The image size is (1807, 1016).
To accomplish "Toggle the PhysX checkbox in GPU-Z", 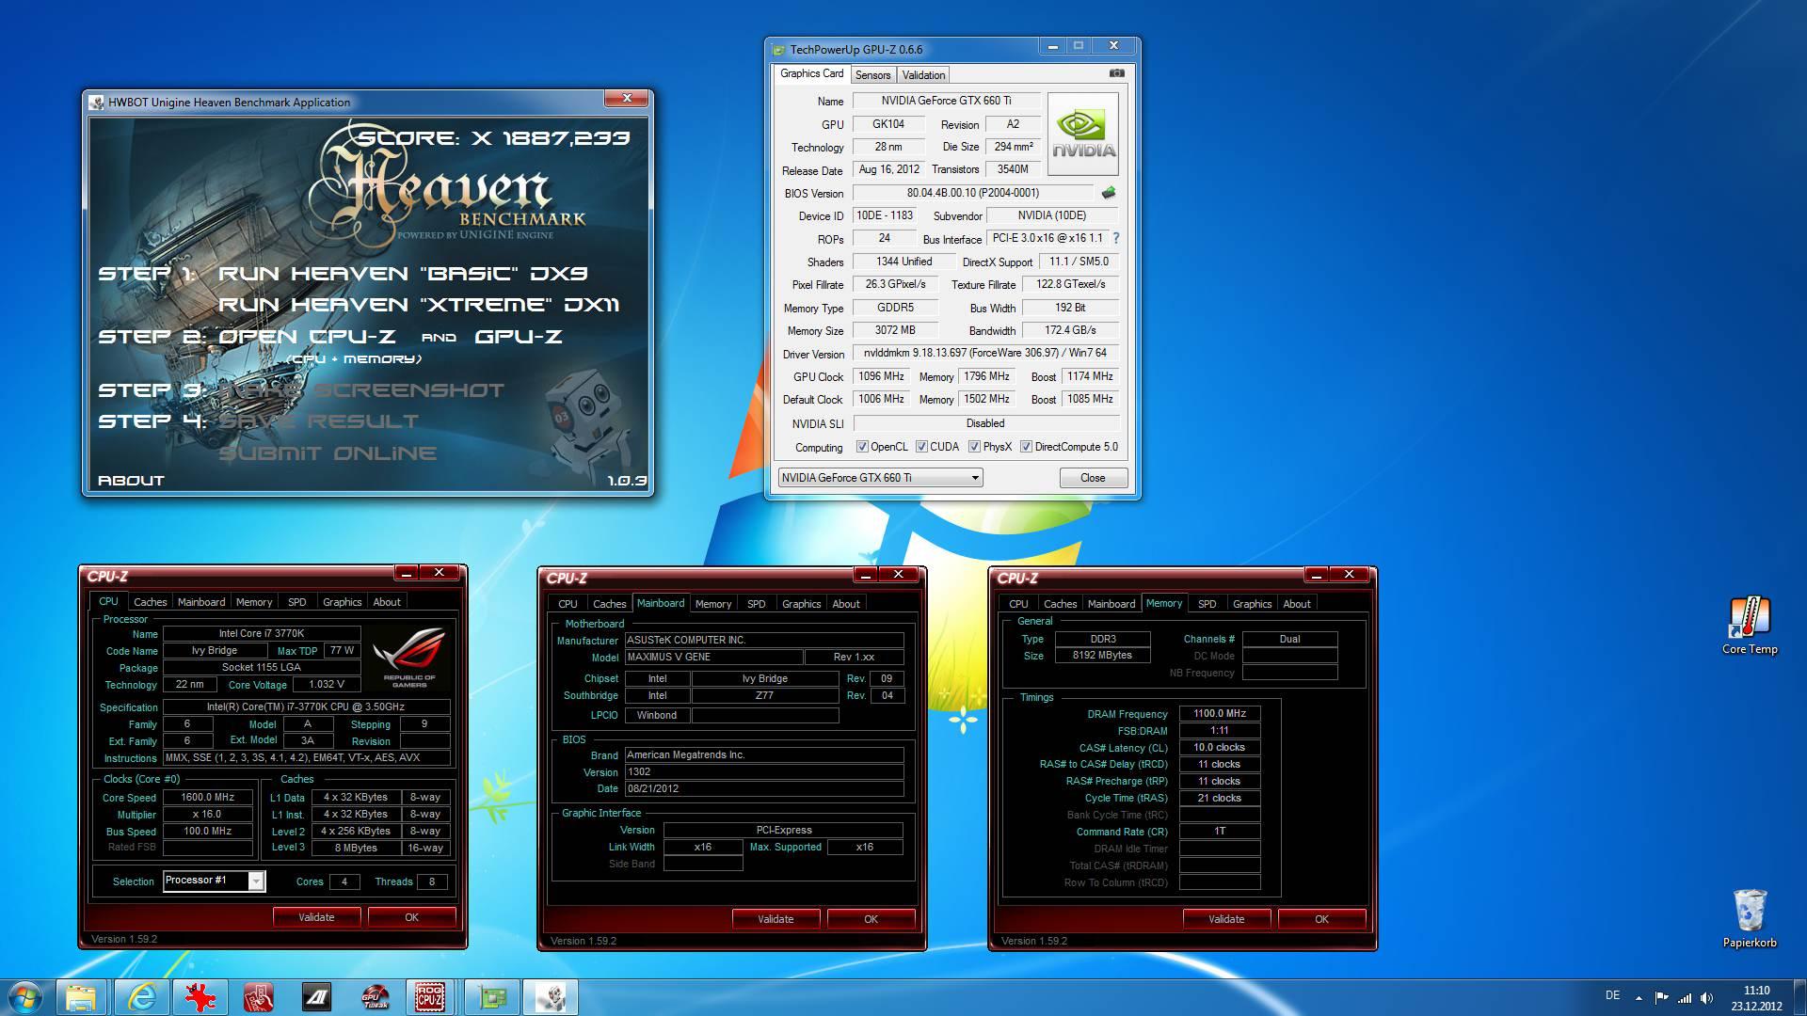I will coord(974,447).
